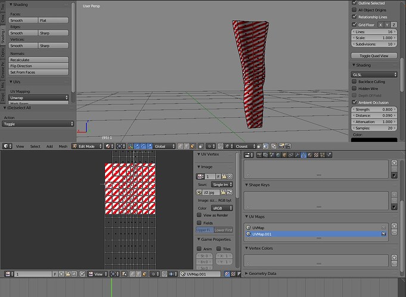The image size is (406, 297).
Task: Enable All Object Origins checkbox
Action: [x=355, y=10]
